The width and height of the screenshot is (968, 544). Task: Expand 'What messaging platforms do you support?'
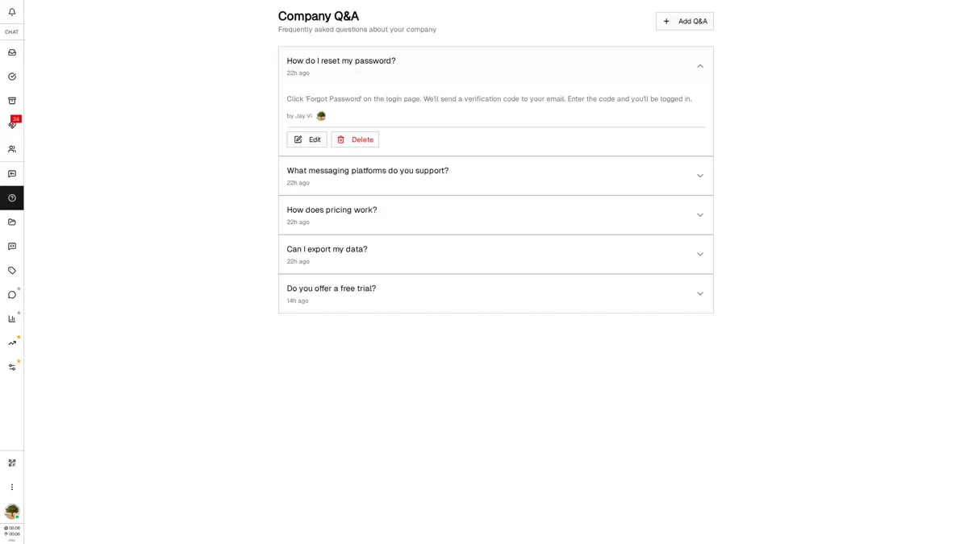pos(699,176)
